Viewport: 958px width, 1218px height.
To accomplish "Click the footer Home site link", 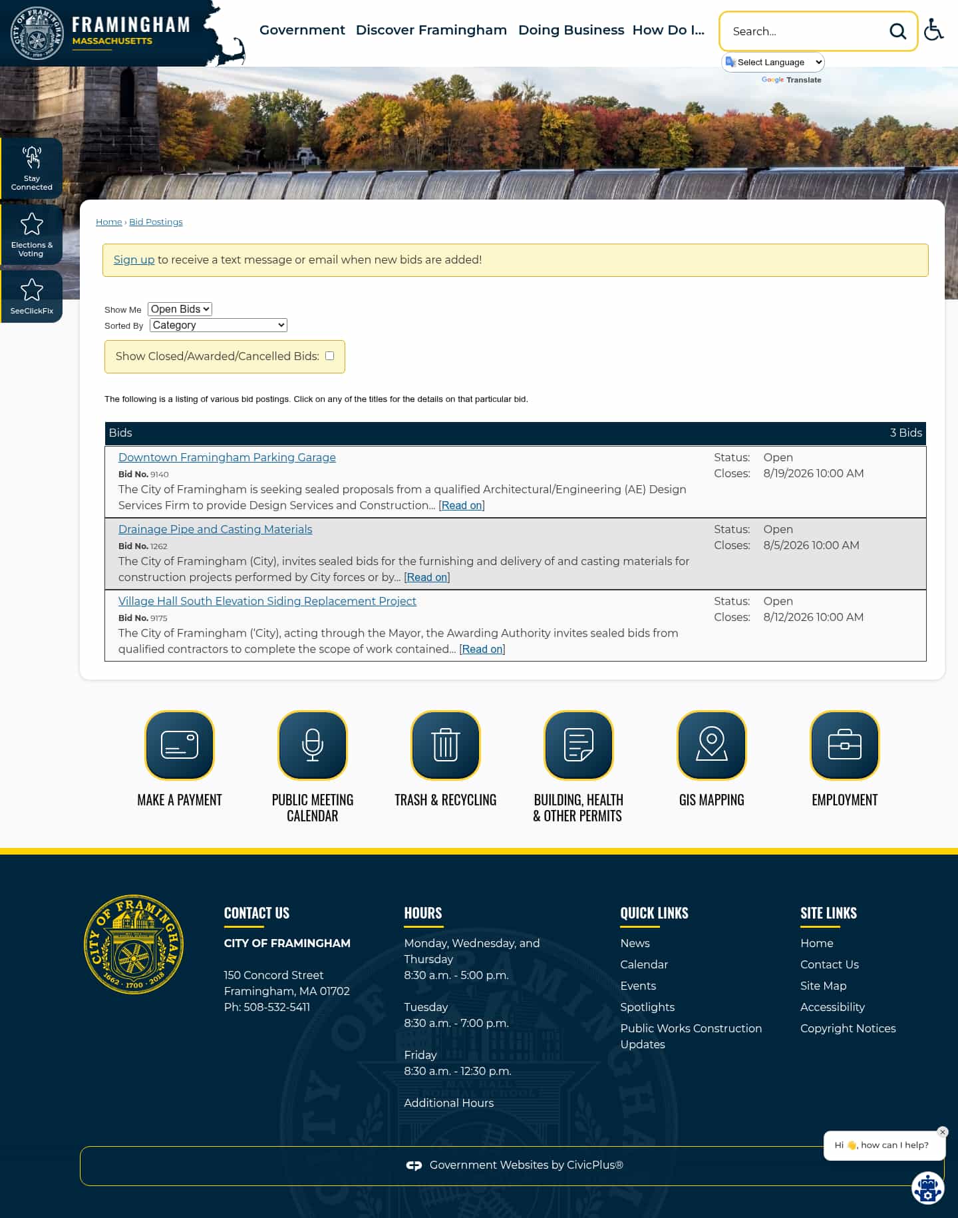I will pyautogui.click(x=817, y=943).
